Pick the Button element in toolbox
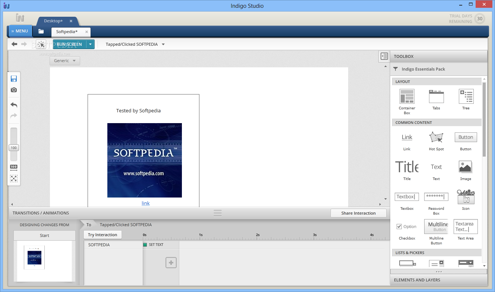The image size is (495, 292). (x=466, y=141)
